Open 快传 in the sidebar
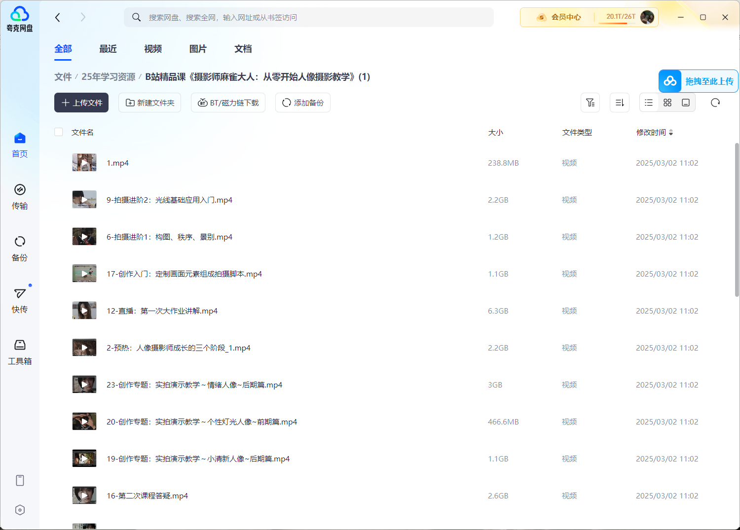 [x=20, y=300]
